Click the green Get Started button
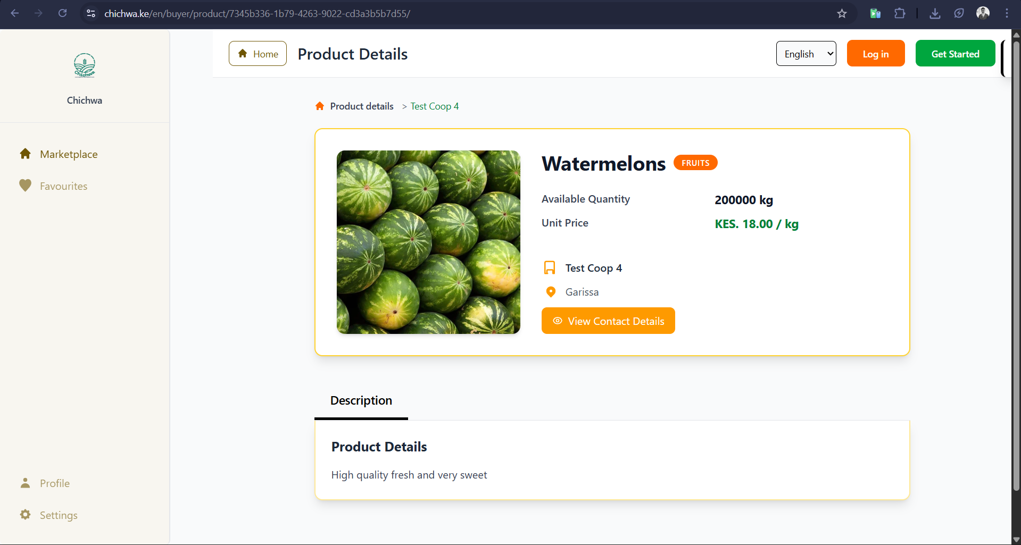 [x=955, y=54]
